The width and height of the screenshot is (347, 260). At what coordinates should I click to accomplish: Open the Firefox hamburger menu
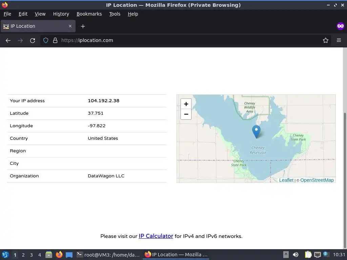click(x=339, y=40)
